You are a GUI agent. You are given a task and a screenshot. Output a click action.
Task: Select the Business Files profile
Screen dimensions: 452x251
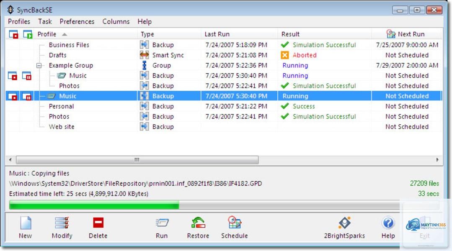click(69, 45)
